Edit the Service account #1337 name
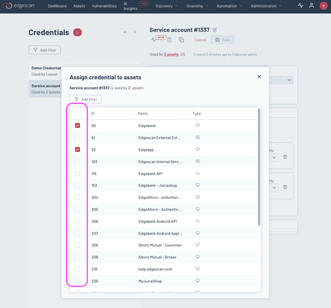The height and width of the screenshot is (308, 331). pyautogui.click(x=214, y=30)
